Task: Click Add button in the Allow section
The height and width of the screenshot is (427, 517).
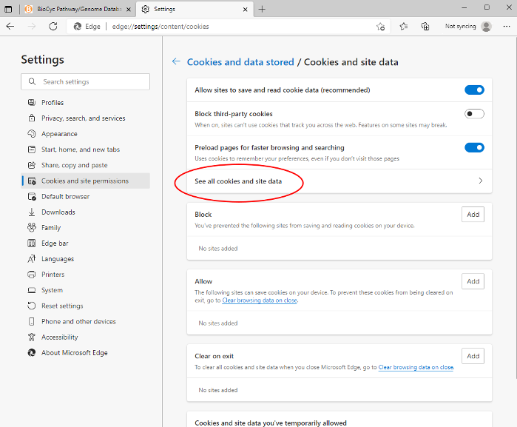Action: [473, 281]
